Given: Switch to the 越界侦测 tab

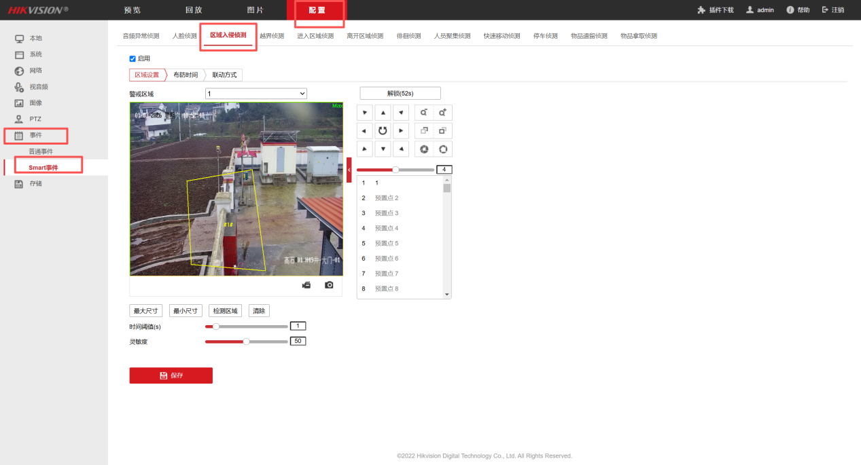Looking at the screenshot, I should pyautogui.click(x=272, y=36).
